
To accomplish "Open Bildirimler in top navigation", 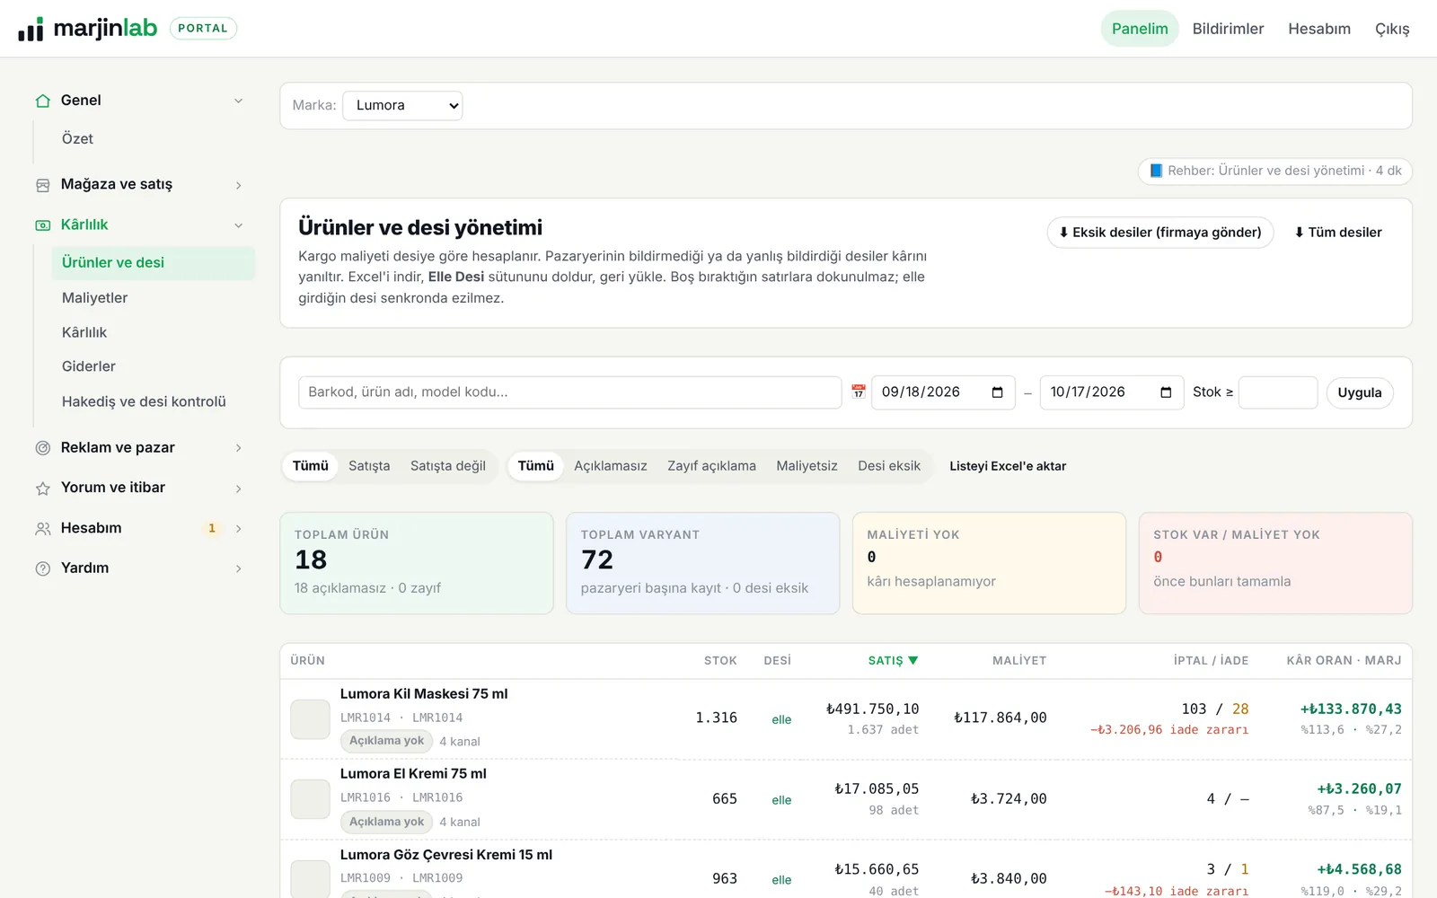I will click(x=1228, y=29).
